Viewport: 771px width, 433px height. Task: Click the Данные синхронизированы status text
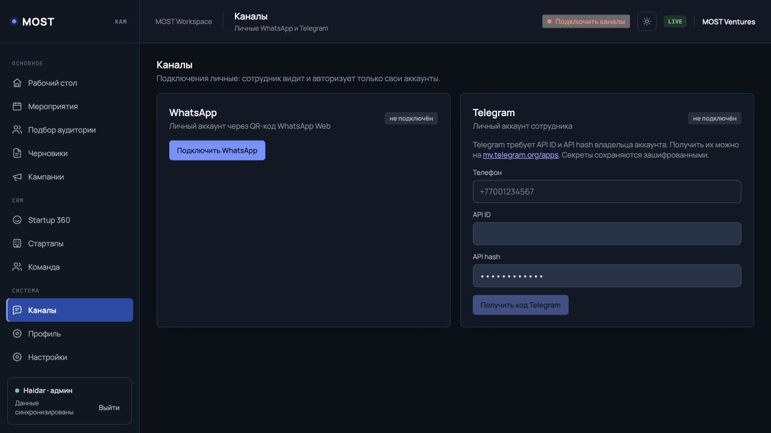point(45,408)
